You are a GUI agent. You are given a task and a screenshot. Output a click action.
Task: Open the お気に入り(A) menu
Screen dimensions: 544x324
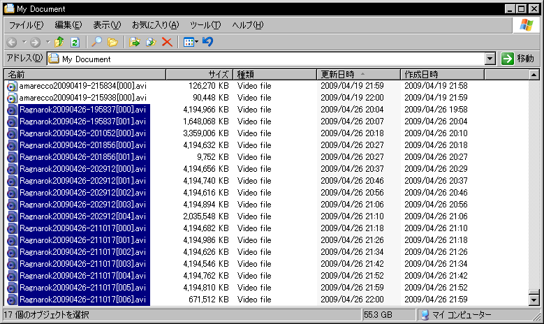[156, 25]
